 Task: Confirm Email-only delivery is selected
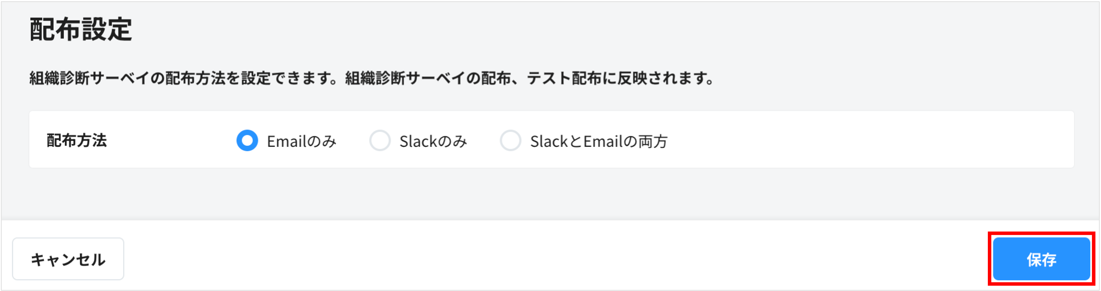click(x=247, y=141)
